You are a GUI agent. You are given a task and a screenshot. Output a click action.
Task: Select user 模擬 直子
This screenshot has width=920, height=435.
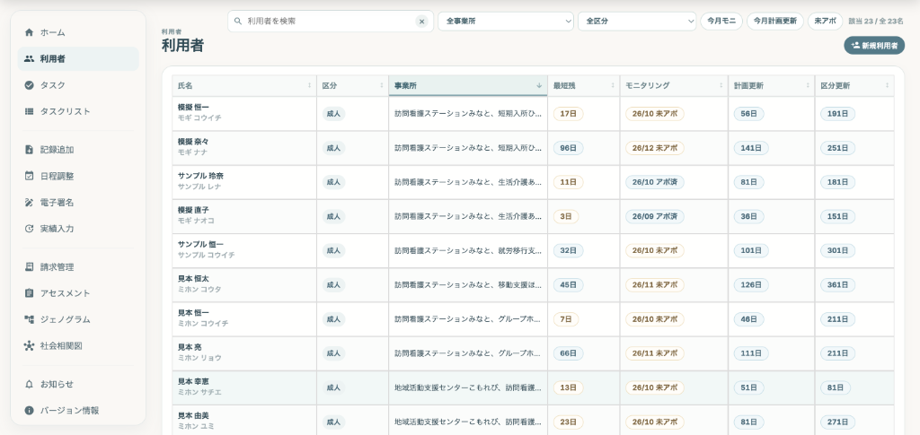(533, 216)
